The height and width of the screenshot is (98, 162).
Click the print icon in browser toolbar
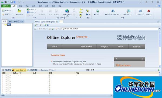41,25
